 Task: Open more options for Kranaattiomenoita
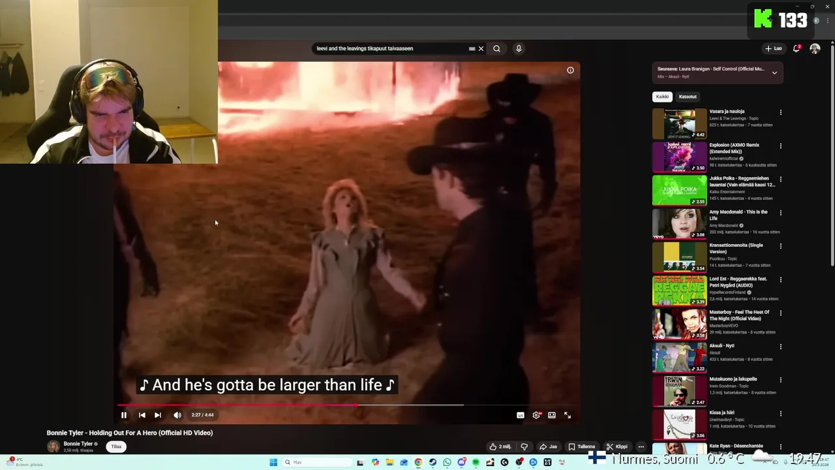point(780,246)
